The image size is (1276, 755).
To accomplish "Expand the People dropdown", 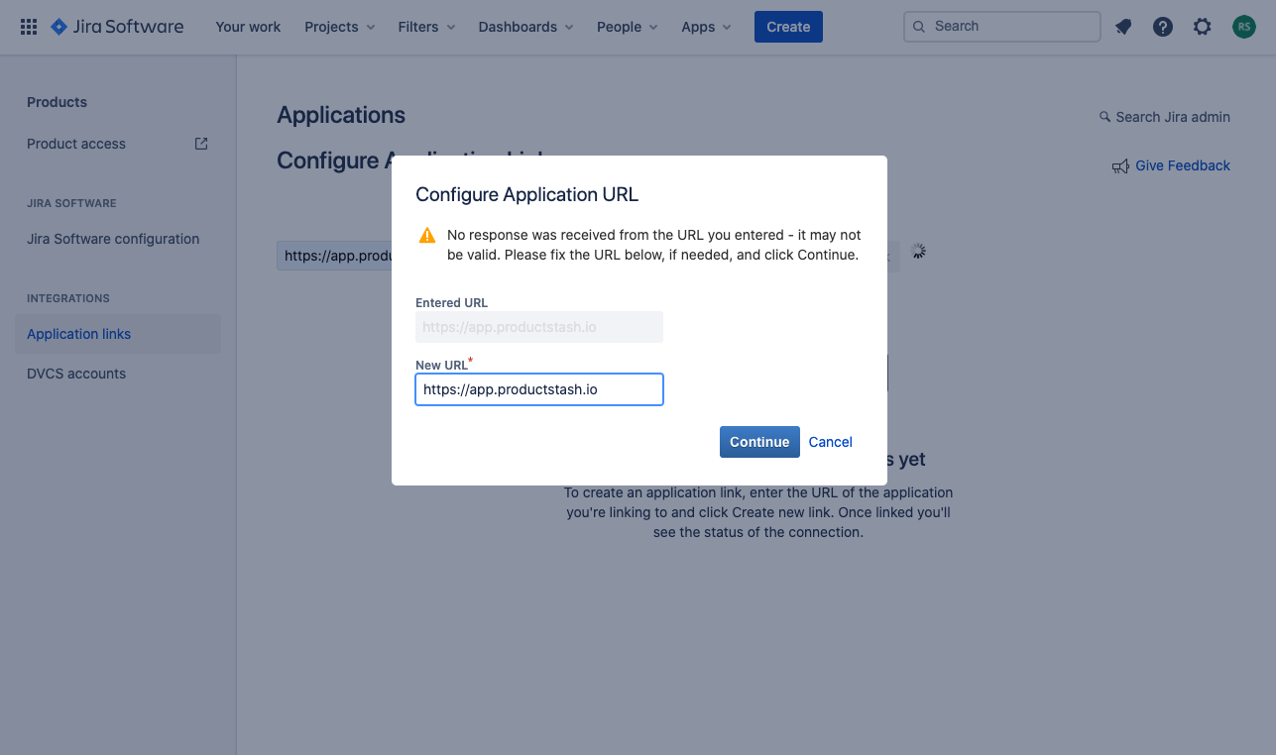I will coord(629,27).
